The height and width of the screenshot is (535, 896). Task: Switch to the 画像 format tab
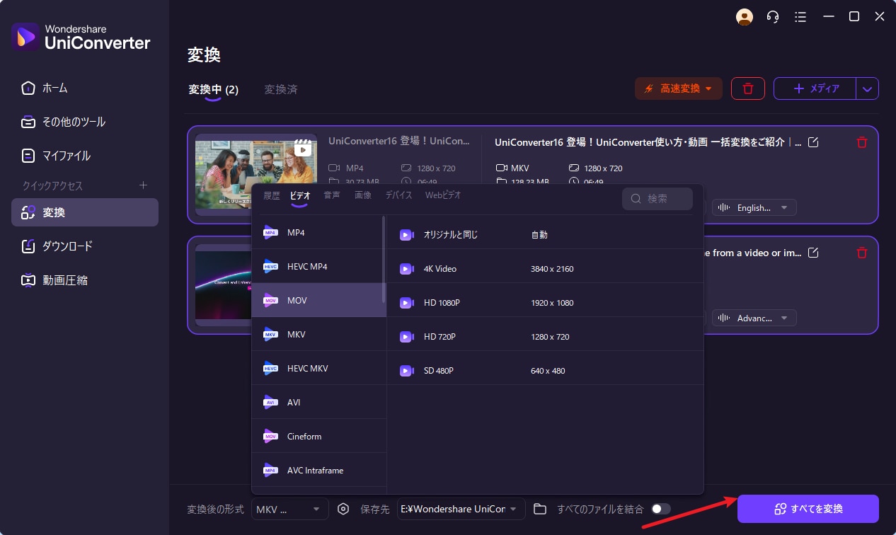[363, 195]
